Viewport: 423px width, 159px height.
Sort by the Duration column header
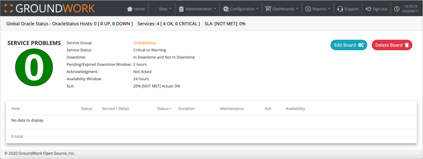coord(186,109)
